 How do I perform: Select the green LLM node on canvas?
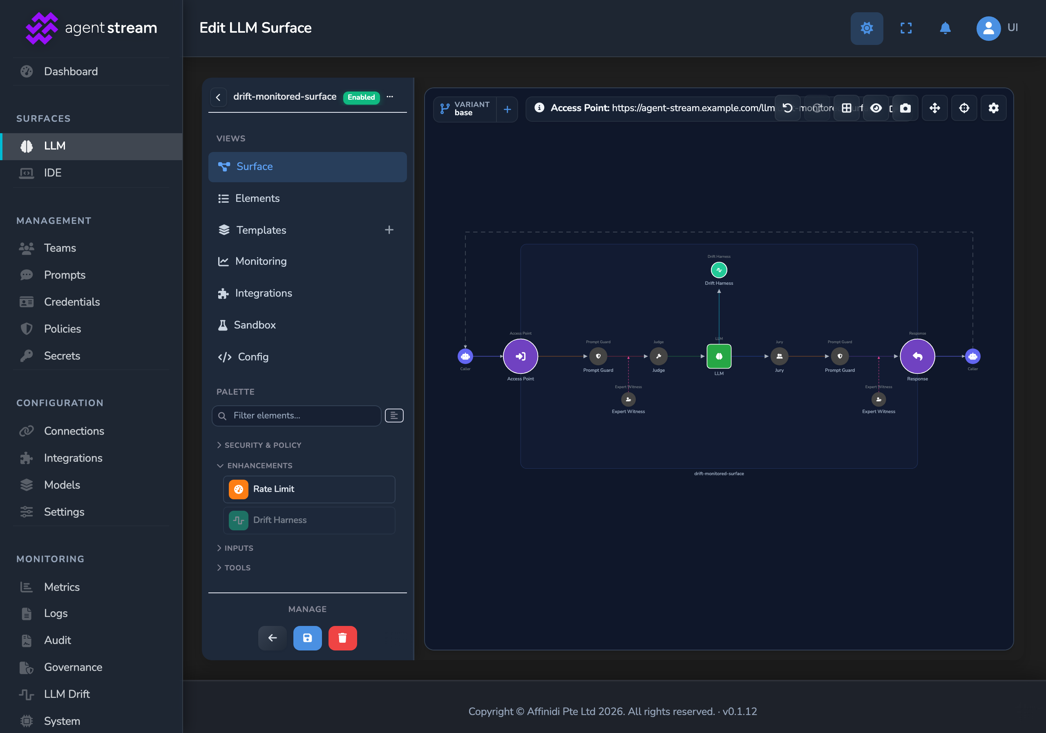[x=719, y=356]
